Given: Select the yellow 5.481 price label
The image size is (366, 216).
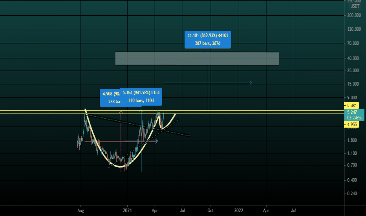Looking at the screenshot, I should click(351, 105).
